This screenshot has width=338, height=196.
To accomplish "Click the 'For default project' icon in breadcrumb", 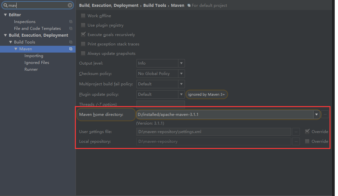I will coord(189,6).
